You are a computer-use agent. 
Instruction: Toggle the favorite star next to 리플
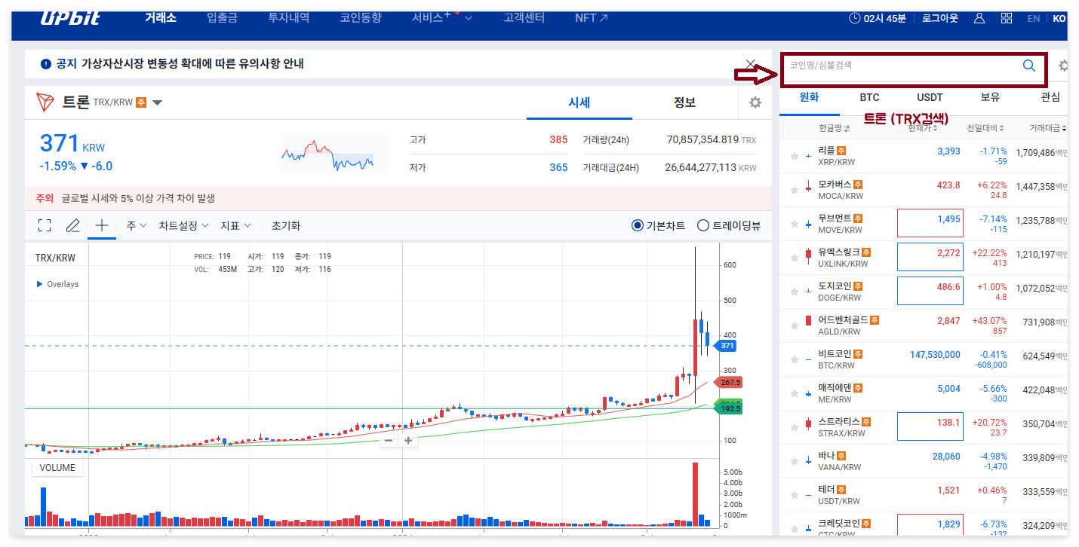point(793,155)
